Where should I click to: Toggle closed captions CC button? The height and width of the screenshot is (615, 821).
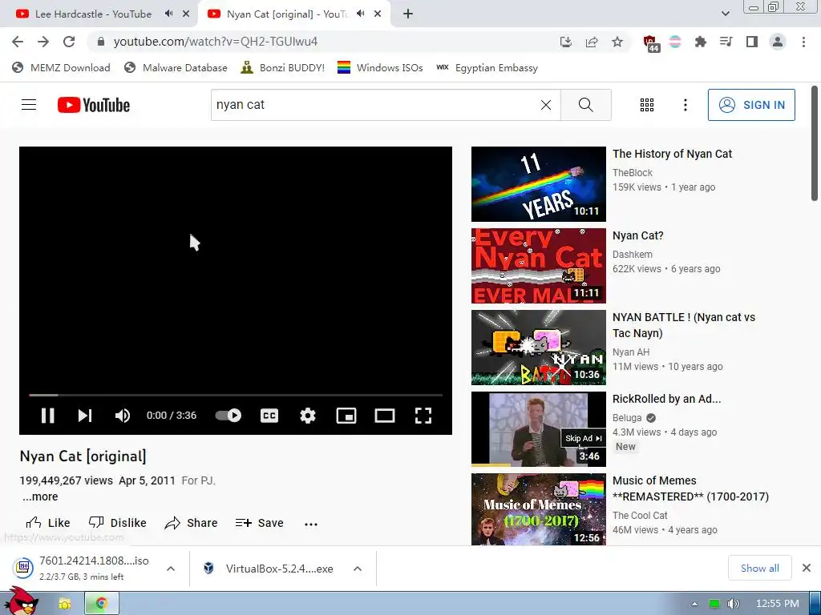point(269,416)
